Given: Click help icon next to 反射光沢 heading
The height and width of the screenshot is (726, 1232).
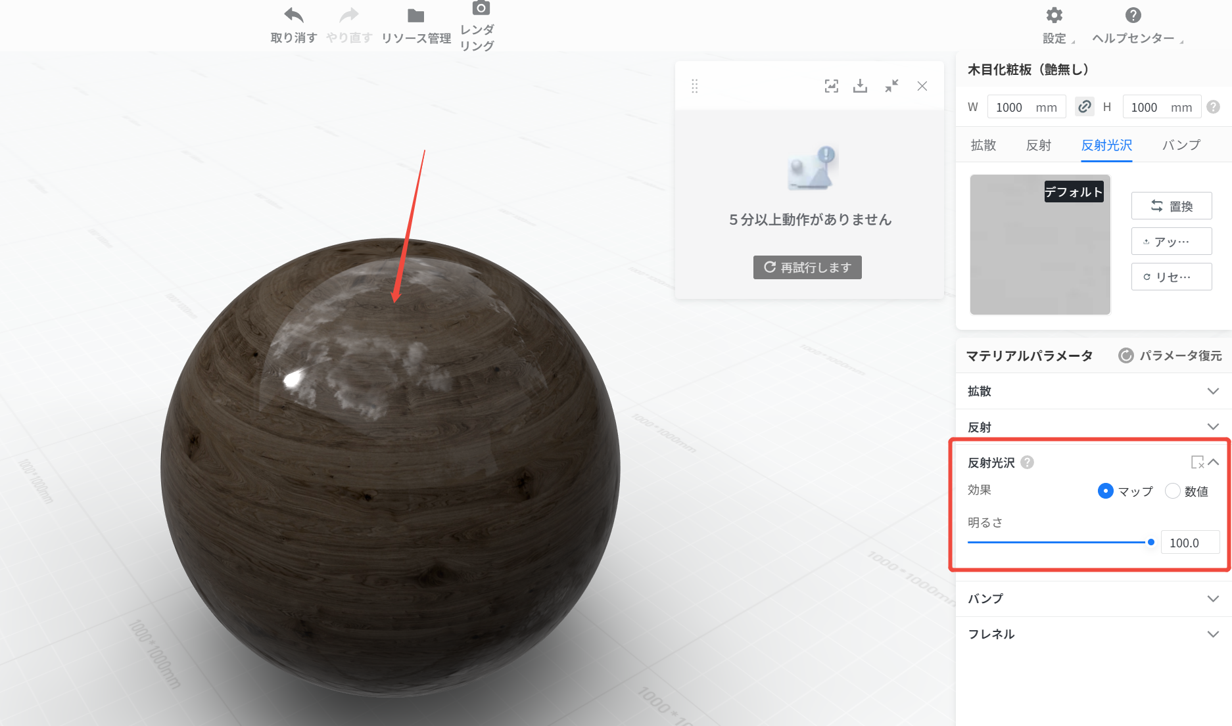Looking at the screenshot, I should pyautogui.click(x=1028, y=463).
